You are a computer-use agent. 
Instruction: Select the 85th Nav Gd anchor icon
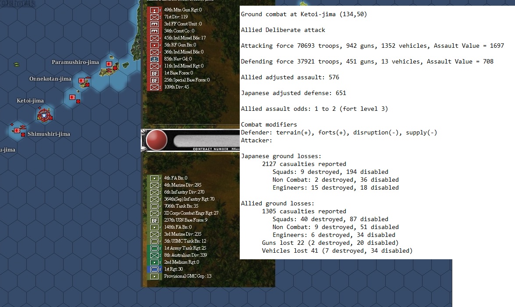(x=154, y=59)
